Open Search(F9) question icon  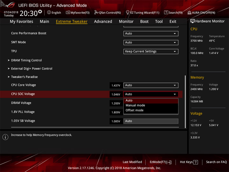[x=166, y=12]
